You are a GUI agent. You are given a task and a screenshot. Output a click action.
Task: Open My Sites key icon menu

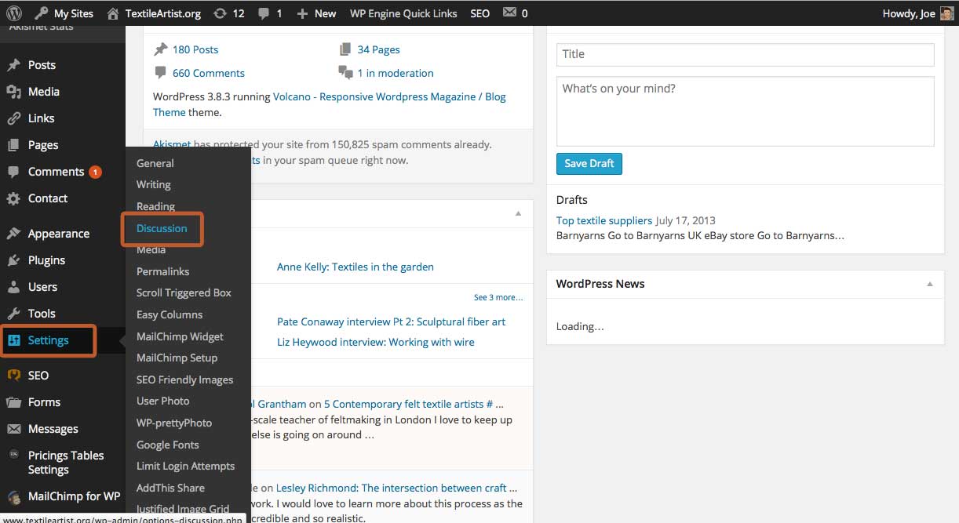coord(41,13)
